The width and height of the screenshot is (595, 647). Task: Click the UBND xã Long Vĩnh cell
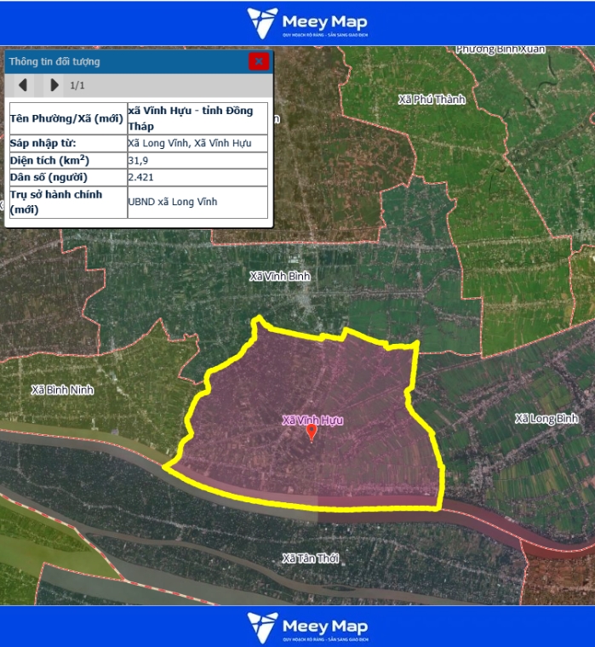pos(172,202)
